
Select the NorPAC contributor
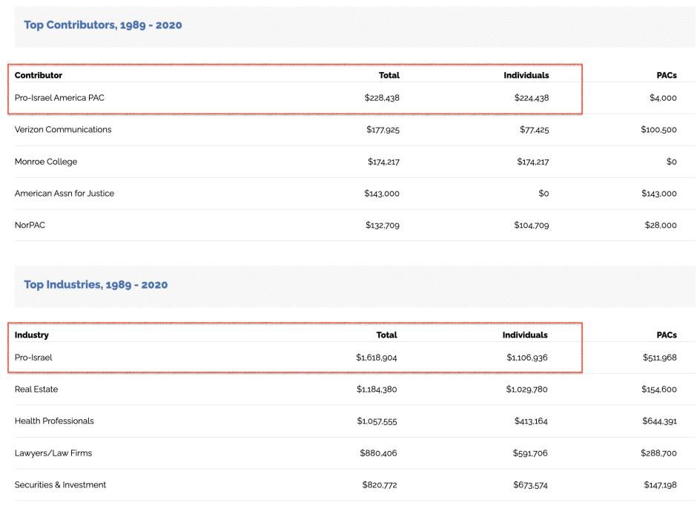[30, 225]
